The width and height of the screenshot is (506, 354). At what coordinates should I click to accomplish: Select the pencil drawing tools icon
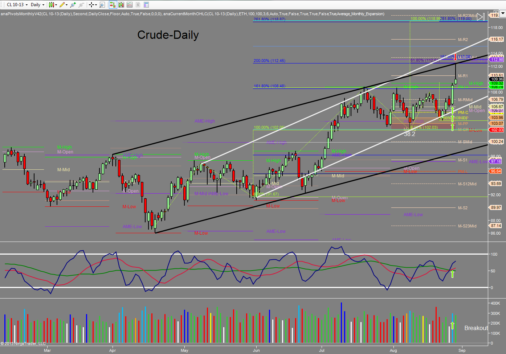(62, 5)
